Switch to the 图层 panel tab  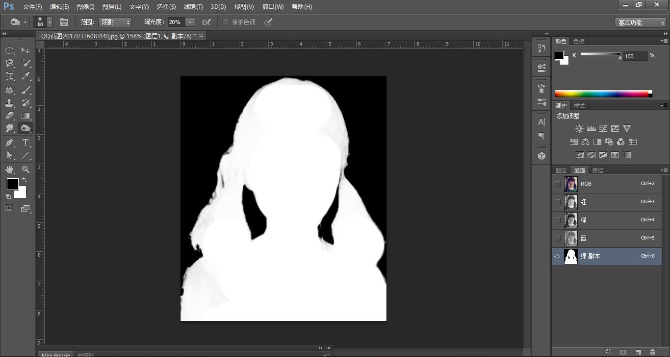point(561,170)
